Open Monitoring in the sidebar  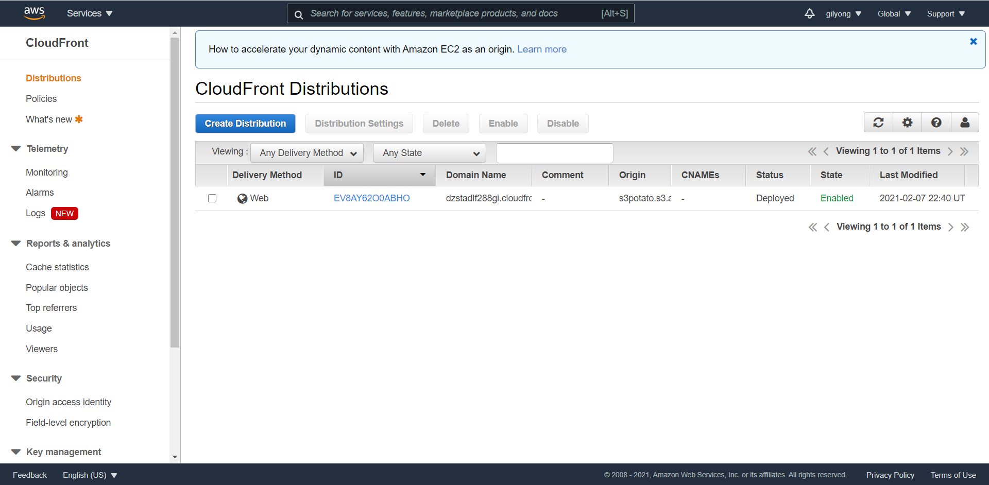coord(47,172)
